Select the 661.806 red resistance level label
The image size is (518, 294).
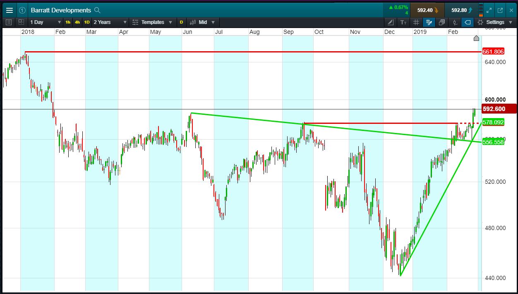pyautogui.click(x=494, y=52)
